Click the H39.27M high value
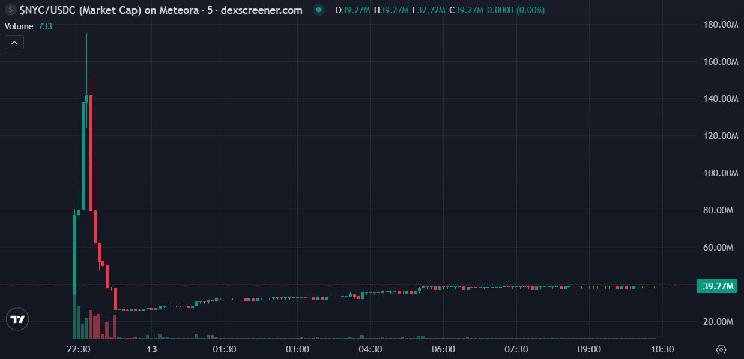This screenshot has height=359, width=744. 391,10
